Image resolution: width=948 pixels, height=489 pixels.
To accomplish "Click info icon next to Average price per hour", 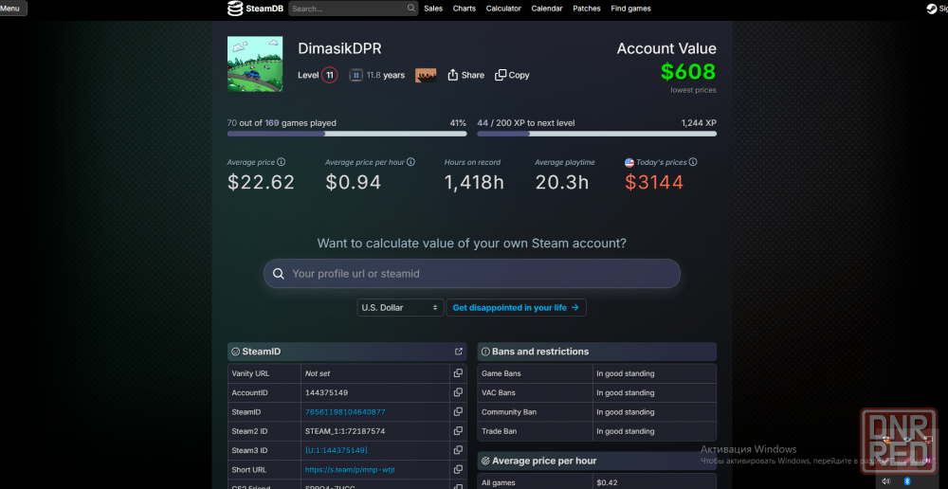I will click(x=410, y=162).
